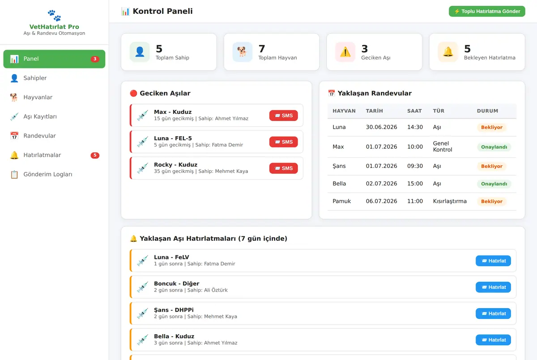Click the syringe icon beside Luna - FeLV
This screenshot has height=360, width=537.
pyautogui.click(x=143, y=260)
